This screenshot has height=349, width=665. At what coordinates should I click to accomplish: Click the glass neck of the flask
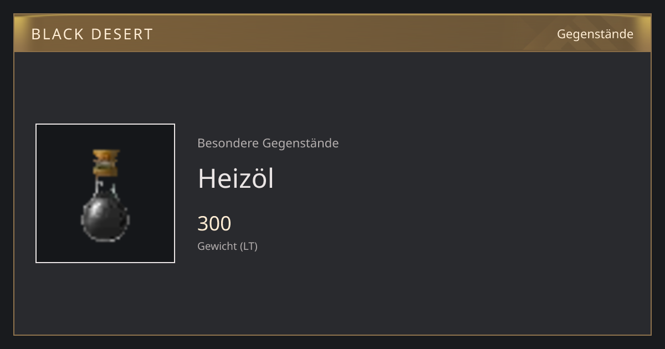point(106,186)
